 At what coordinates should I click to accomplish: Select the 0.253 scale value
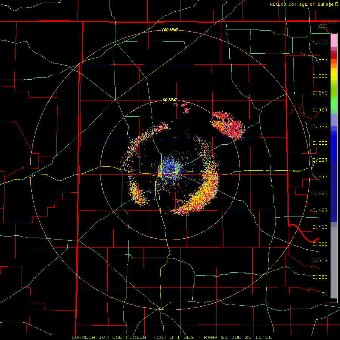(x=320, y=277)
